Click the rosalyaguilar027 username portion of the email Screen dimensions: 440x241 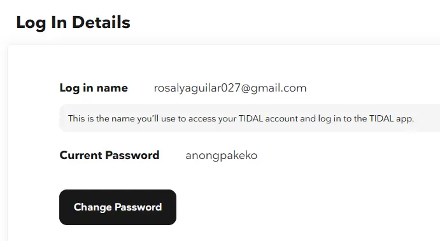(197, 88)
